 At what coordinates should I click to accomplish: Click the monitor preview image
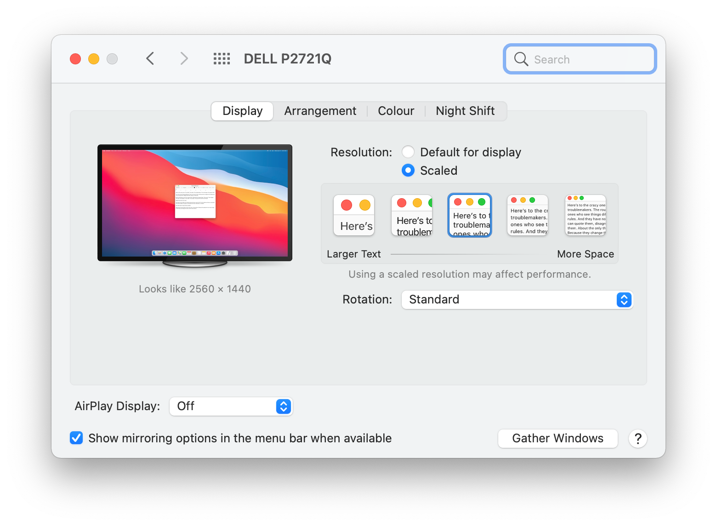tap(195, 204)
